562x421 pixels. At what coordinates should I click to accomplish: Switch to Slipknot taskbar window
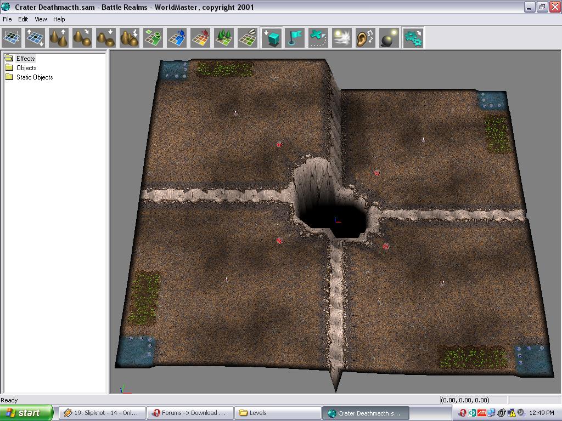point(102,413)
